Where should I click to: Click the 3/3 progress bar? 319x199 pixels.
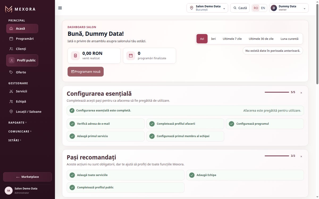(277, 156)
